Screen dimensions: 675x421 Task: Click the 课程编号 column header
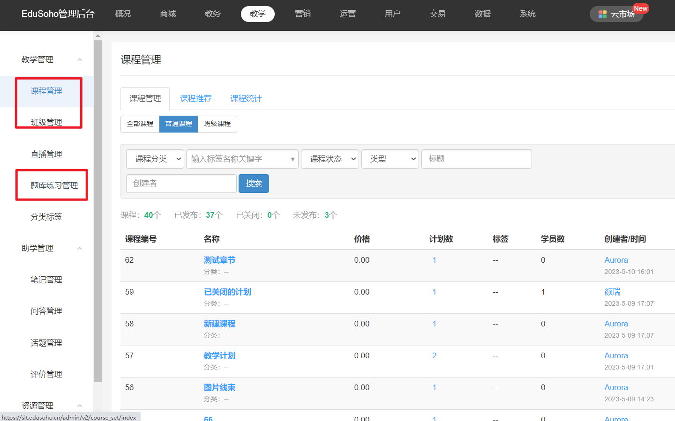tap(141, 239)
